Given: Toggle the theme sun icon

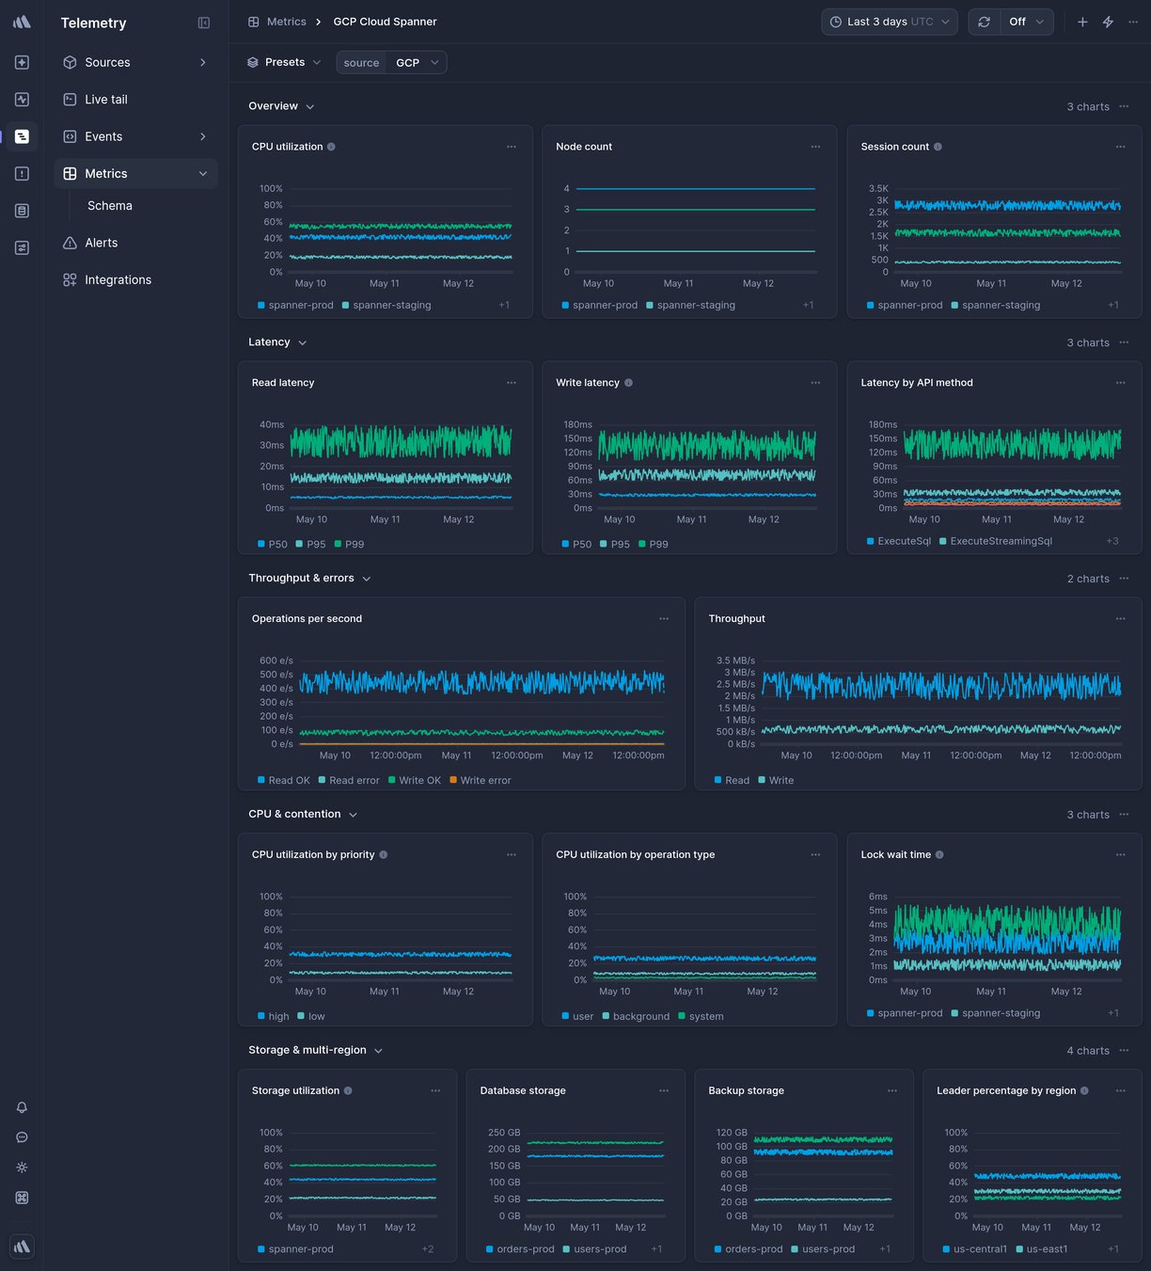Looking at the screenshot, I should click(x=22, y=1168).
